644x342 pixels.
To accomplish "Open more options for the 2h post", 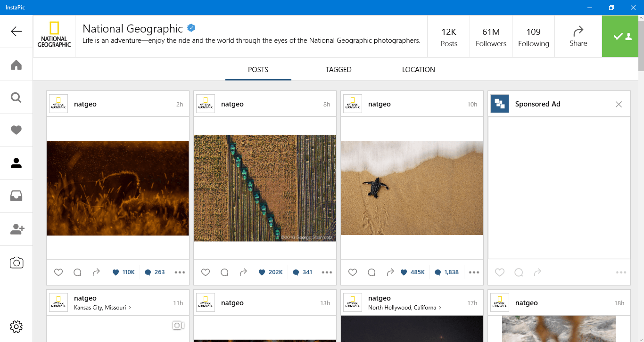I will [180, 272].
